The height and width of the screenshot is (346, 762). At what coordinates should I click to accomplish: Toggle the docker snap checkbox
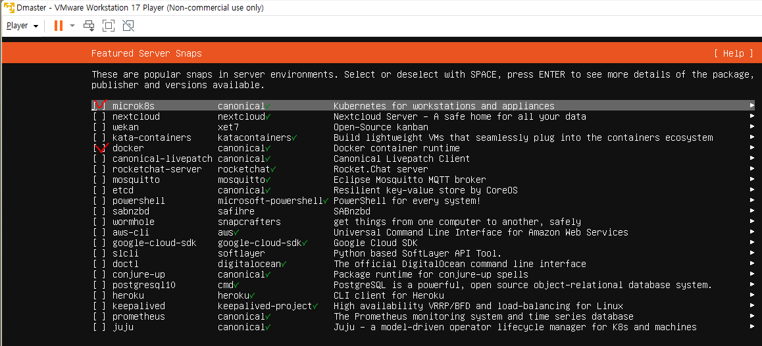[99, 148]
